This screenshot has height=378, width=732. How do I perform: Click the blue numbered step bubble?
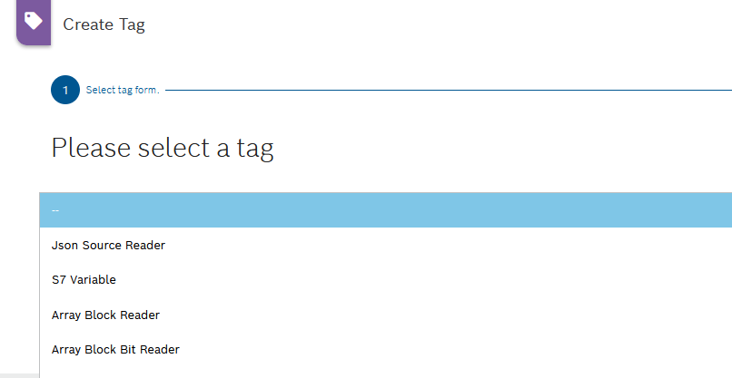[65, 91]
